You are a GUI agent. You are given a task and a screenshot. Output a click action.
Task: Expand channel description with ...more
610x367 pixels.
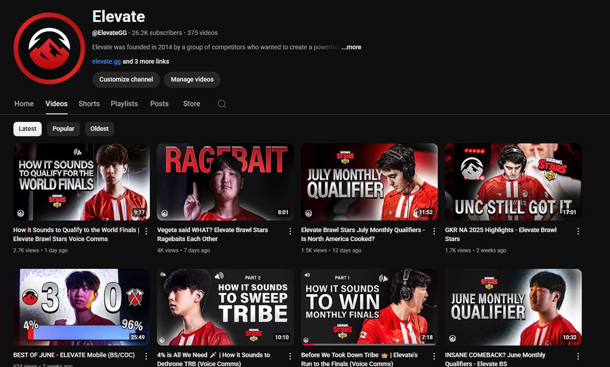click(351, 47)
